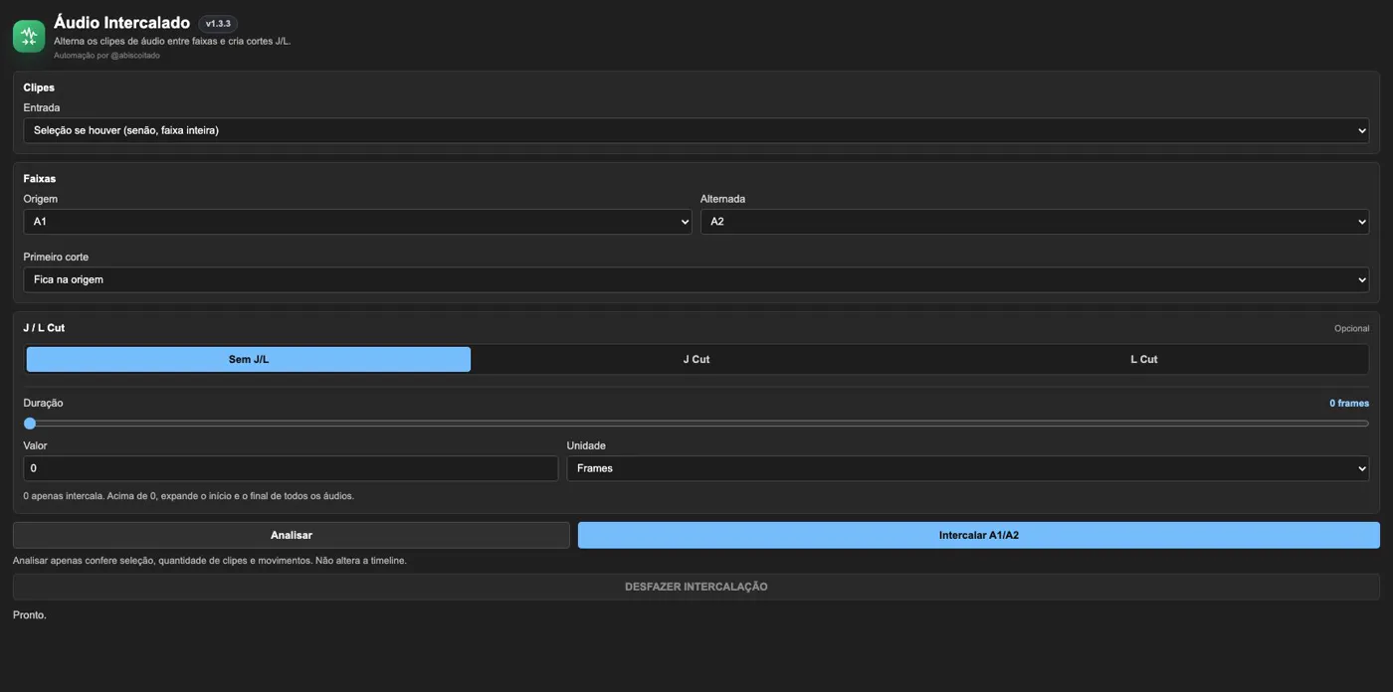The width and height of the screenshot is (1393, 692).
Task: Open the Unidade dropdown showing Frames
Action: [968, 468]
